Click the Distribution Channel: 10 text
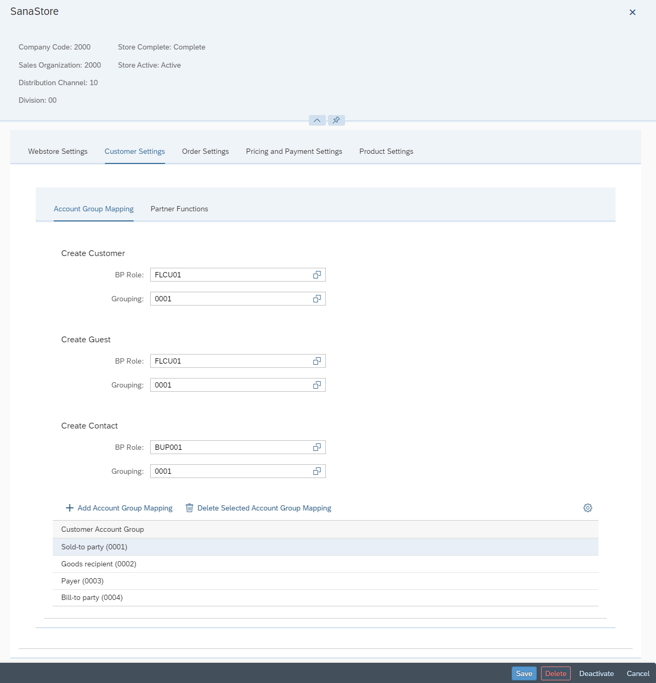This screenshot has height=683, width=656. click(58, 83)
